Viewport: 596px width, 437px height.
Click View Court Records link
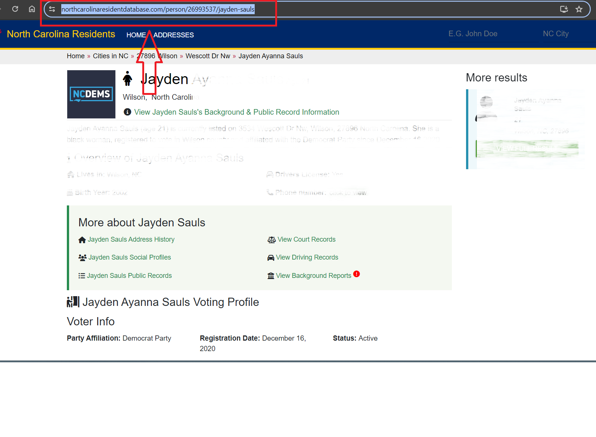click(306, 239)
